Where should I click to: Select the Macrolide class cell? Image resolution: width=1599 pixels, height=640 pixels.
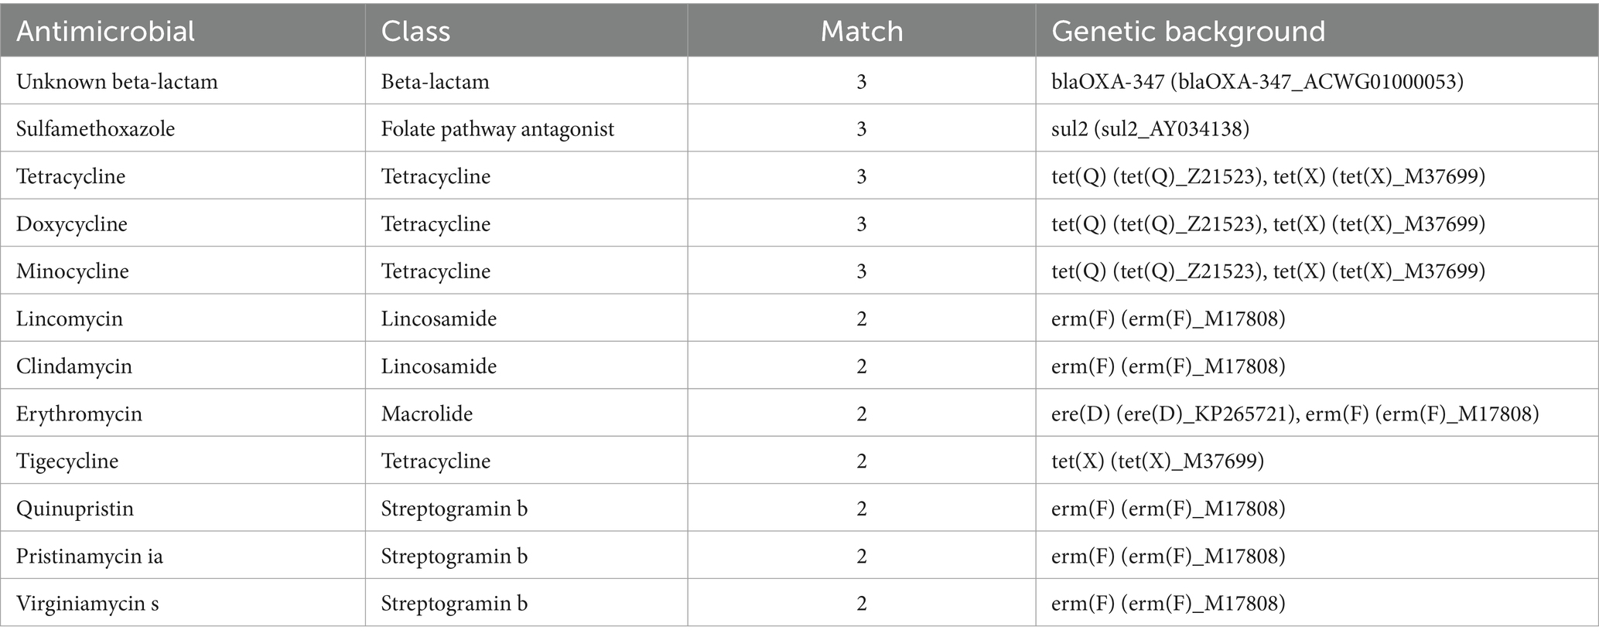coord(427,414)
